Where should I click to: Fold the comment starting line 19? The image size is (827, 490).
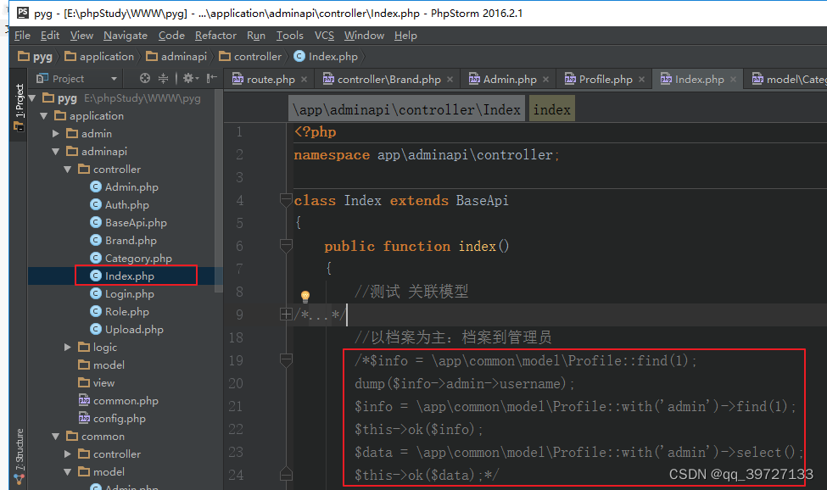(286, 360)
